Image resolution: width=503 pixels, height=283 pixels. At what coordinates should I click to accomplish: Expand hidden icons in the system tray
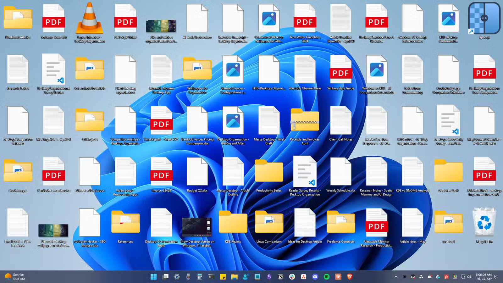[x=397, y=277]
